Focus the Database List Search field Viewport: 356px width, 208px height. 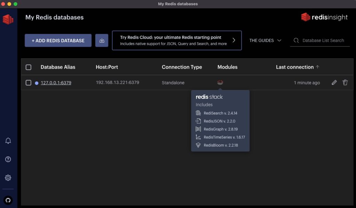[320, 41]
